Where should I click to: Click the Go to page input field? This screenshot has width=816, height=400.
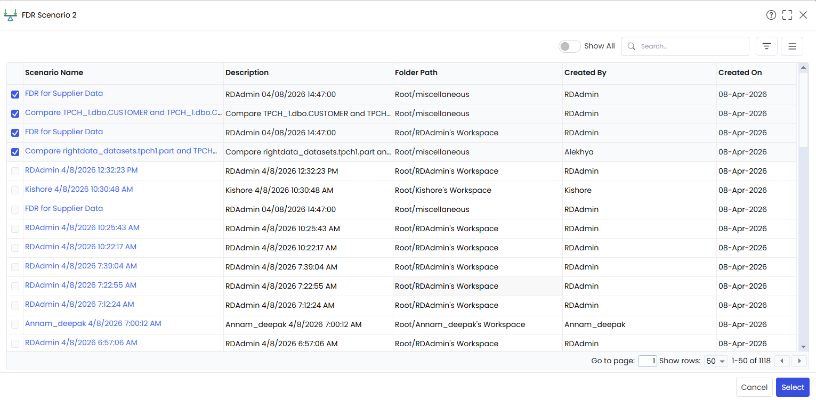click(x=648, y=361)
